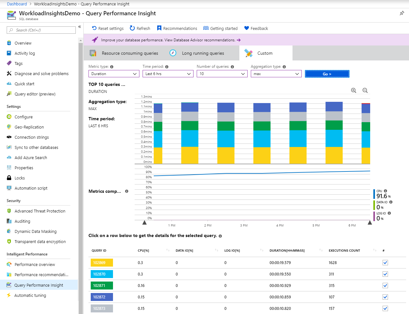The height and width of the screenshot is (314, 409).
Task: Click the Feedback heart icon
Action: (x=246, y=28)
